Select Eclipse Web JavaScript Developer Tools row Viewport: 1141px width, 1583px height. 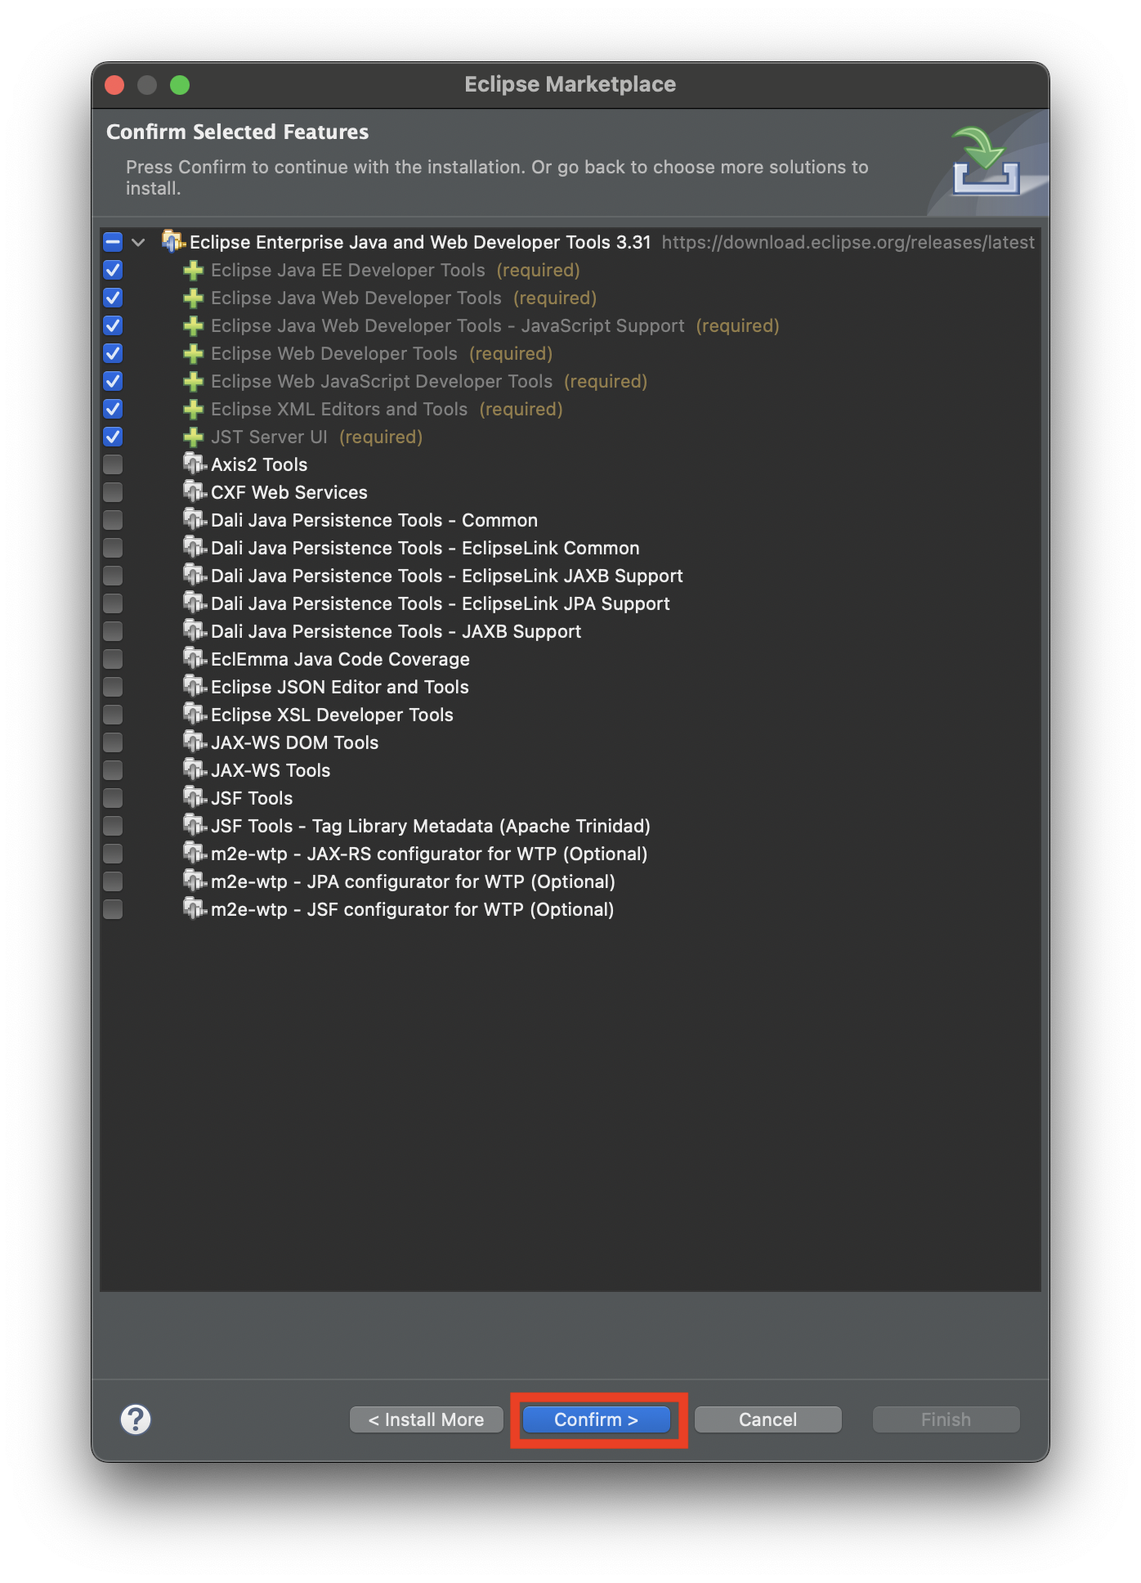pyautogui.click(x=570, y=381)
